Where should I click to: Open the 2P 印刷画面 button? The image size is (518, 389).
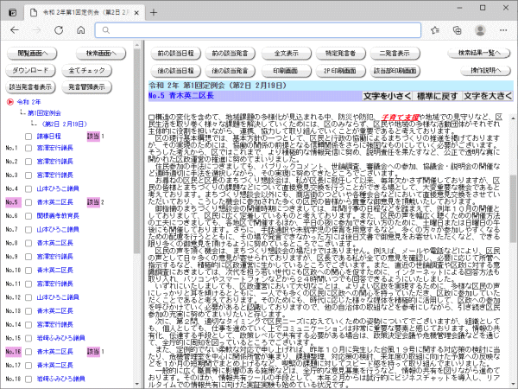point(341,71)
